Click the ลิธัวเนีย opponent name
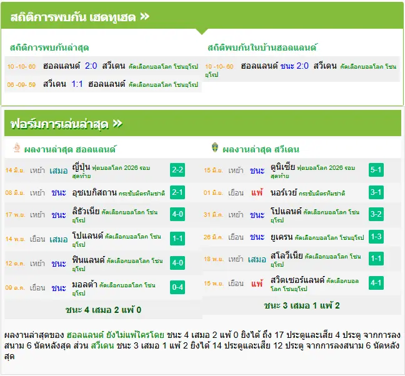Image resolution: width=405 pixels, height=376 pixels. tap(86, 211)
